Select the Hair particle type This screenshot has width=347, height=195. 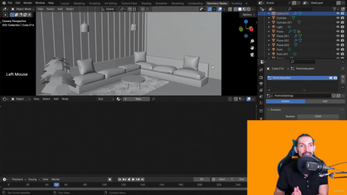click(325, 101)
